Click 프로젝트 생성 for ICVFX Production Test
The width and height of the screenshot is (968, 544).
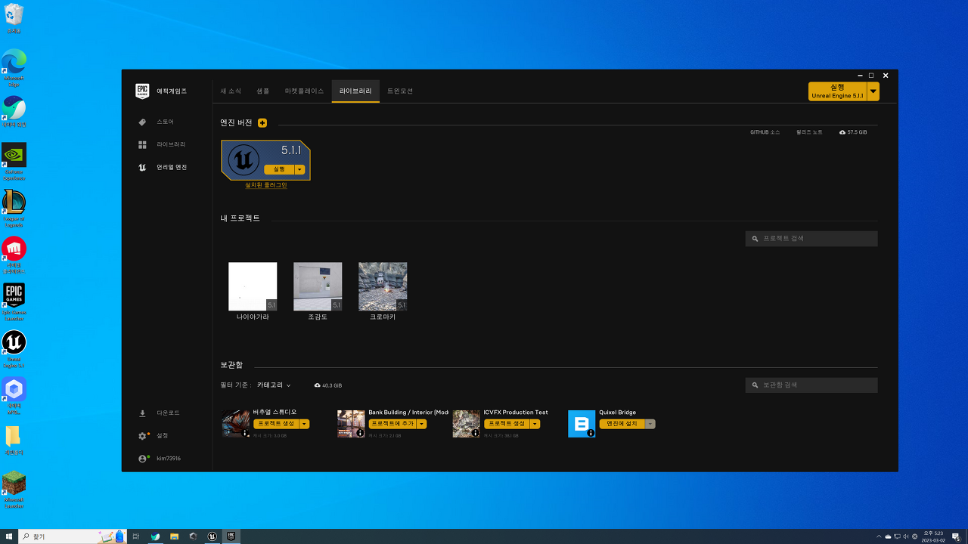(507, 424)
